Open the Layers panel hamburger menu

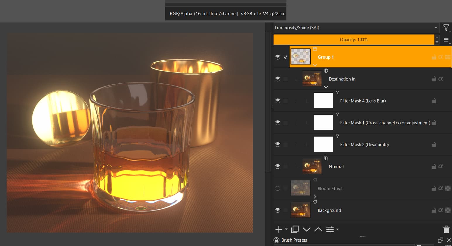446,39
